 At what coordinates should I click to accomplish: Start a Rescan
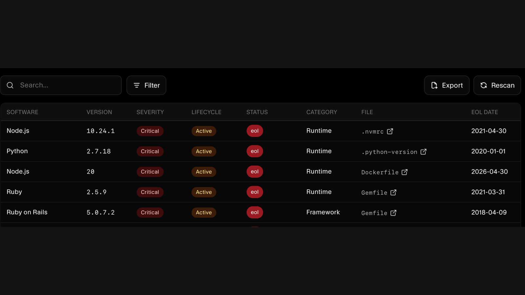[x=497, y=85]
